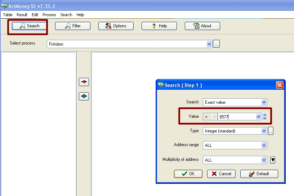Image resolution: width=294 pixels, height=196 pixels.
Task: Open the equals operator dropdown
Action: click(x=214, y=117)
